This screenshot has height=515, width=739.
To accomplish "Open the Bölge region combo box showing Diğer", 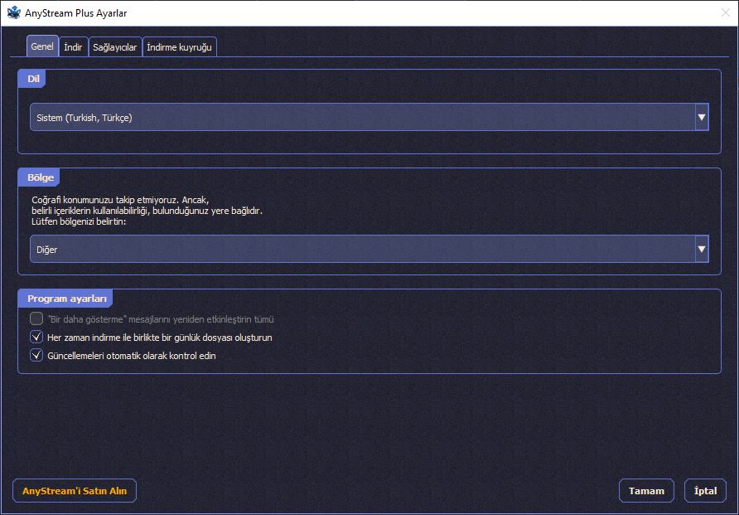I will [369, 249].
